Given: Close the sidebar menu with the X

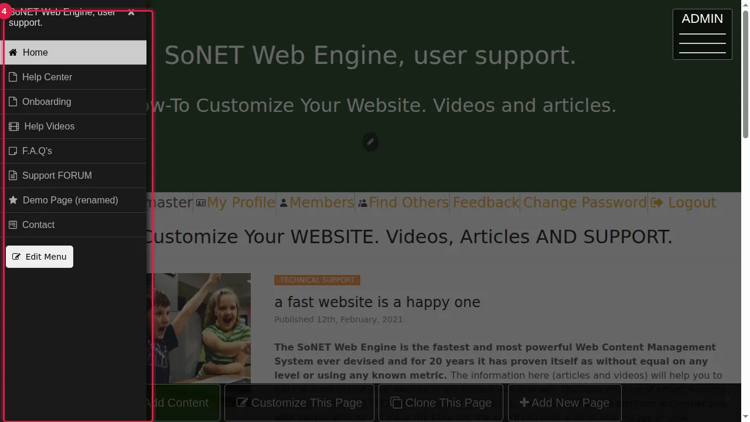Looking at the screenshot, I should click(131, 12).
